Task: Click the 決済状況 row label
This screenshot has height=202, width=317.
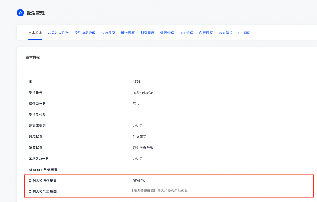Action: 36,148
